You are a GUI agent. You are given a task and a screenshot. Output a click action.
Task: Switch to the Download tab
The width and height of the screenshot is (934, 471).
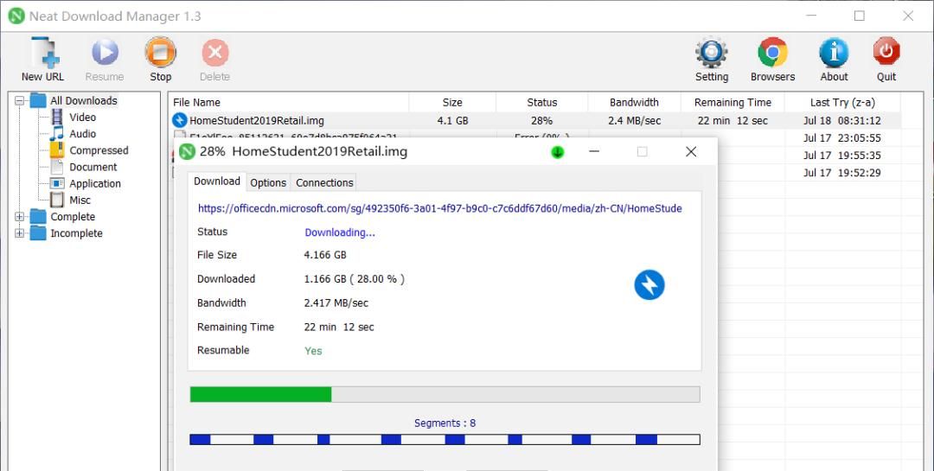pos(217,181)
